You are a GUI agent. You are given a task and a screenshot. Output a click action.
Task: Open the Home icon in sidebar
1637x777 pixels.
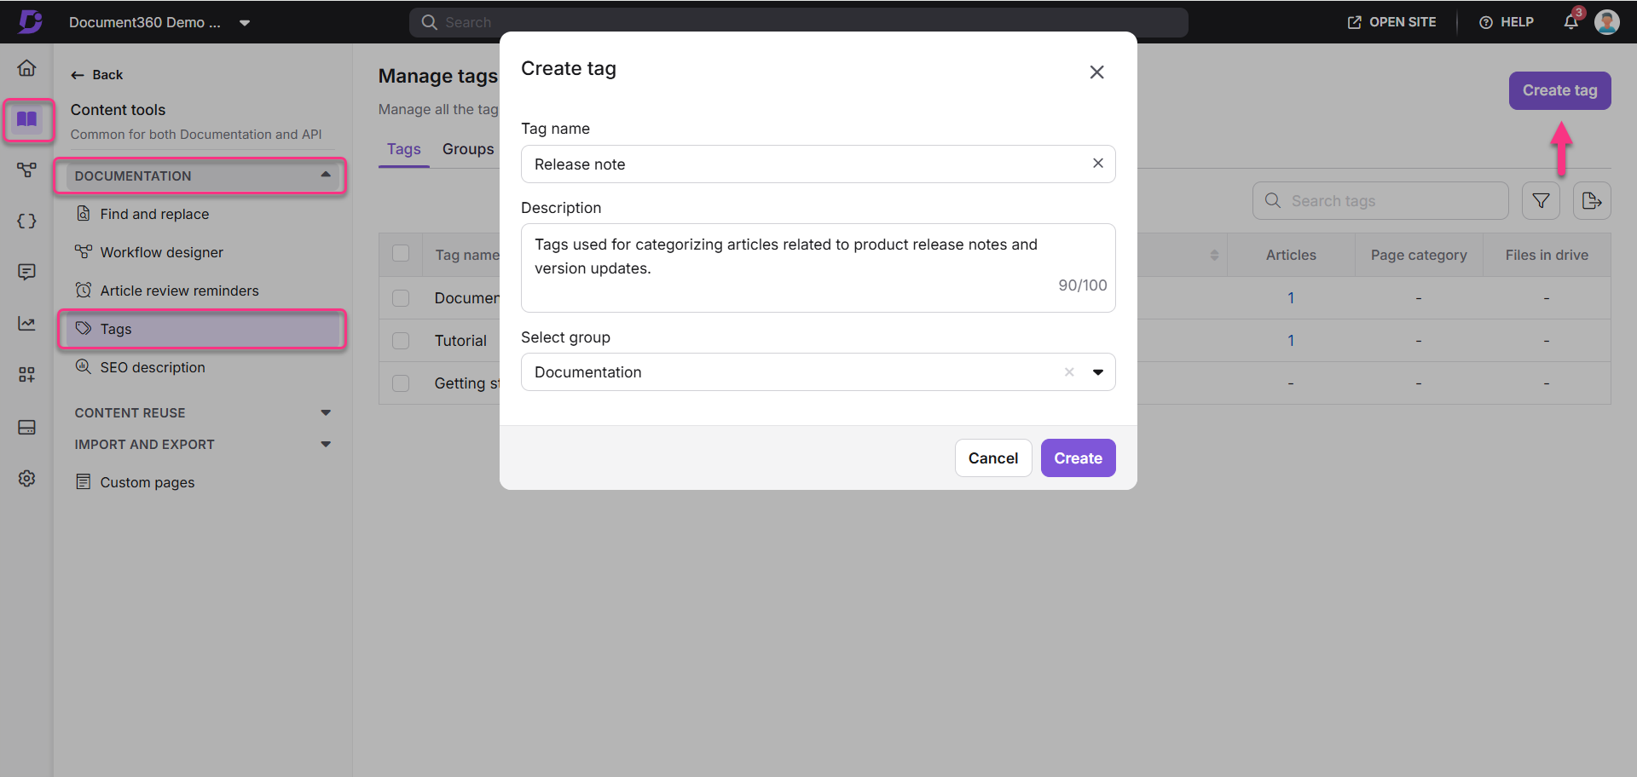(x=27, y=68)
